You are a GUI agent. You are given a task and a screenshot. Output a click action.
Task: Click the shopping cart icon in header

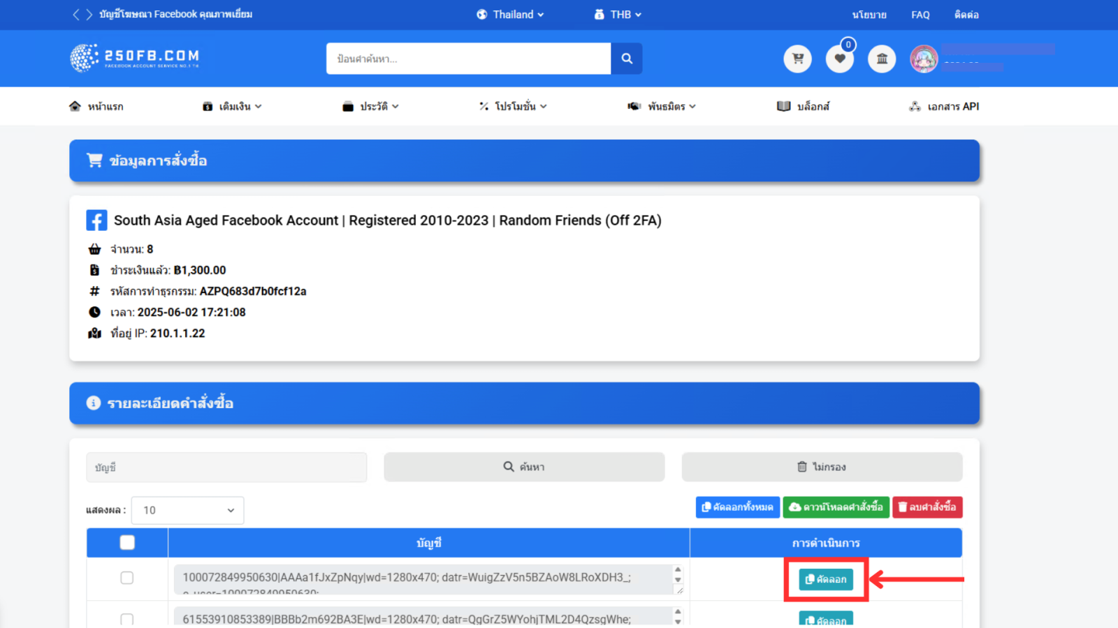pos(797,59)
